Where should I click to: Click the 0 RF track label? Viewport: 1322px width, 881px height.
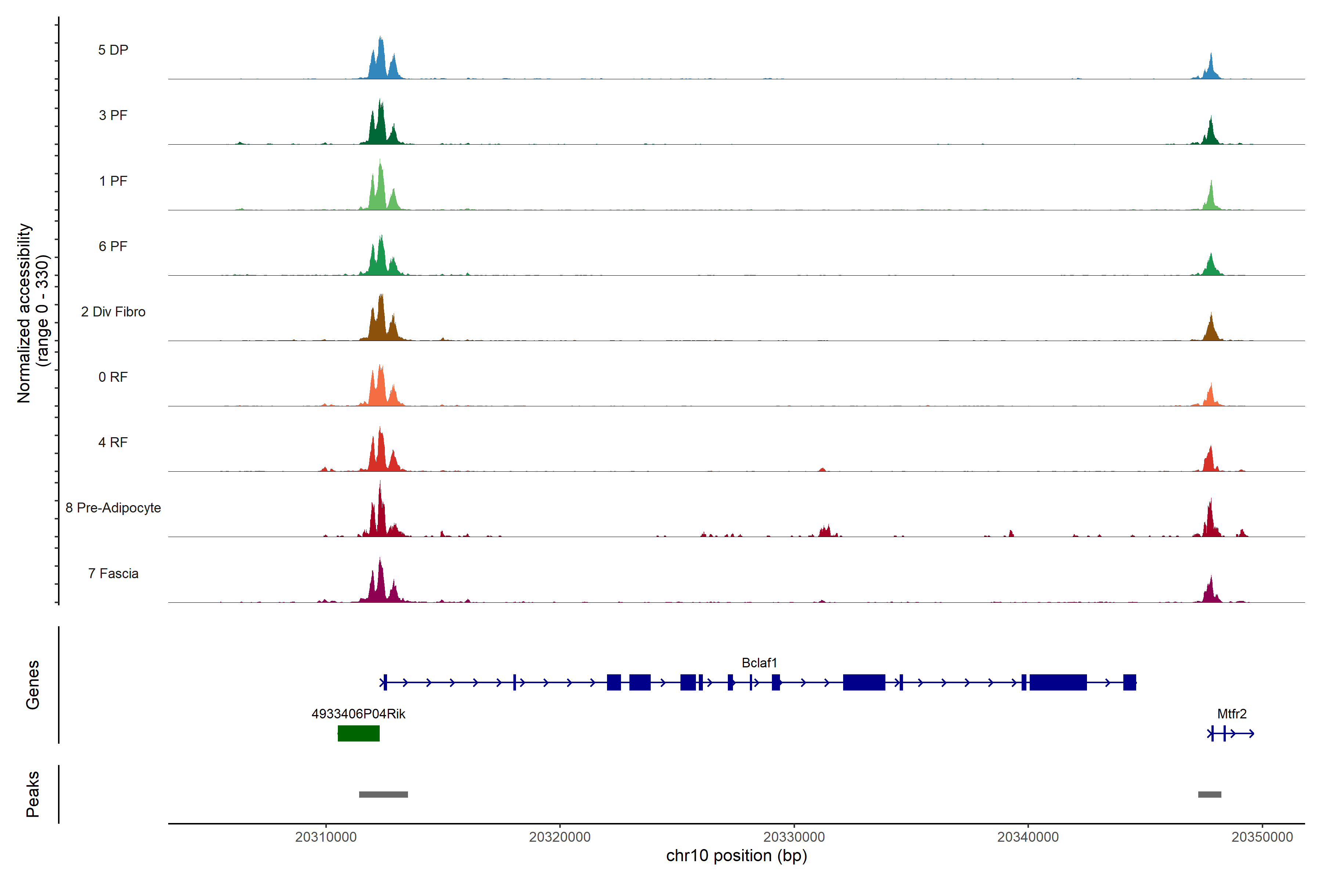point(113,377)
